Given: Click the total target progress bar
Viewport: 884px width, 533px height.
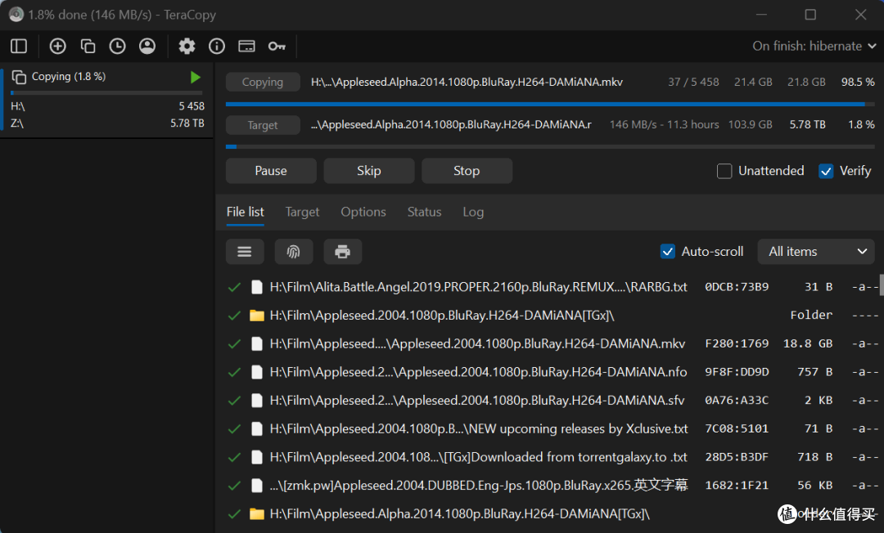Looking at the screenshot, I should 550,146.
